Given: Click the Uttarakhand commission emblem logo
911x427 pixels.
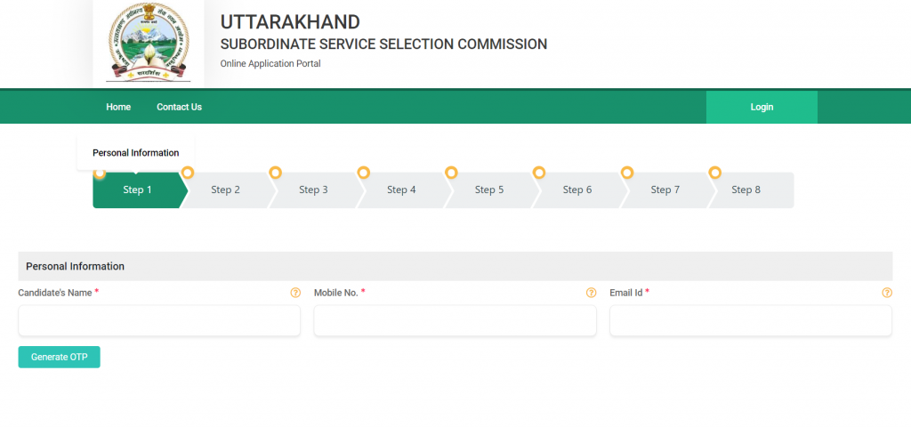Looking at the screenshot, I should (149, 42).
